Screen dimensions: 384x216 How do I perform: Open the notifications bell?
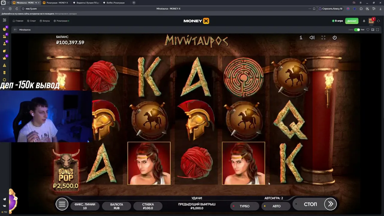364,21
